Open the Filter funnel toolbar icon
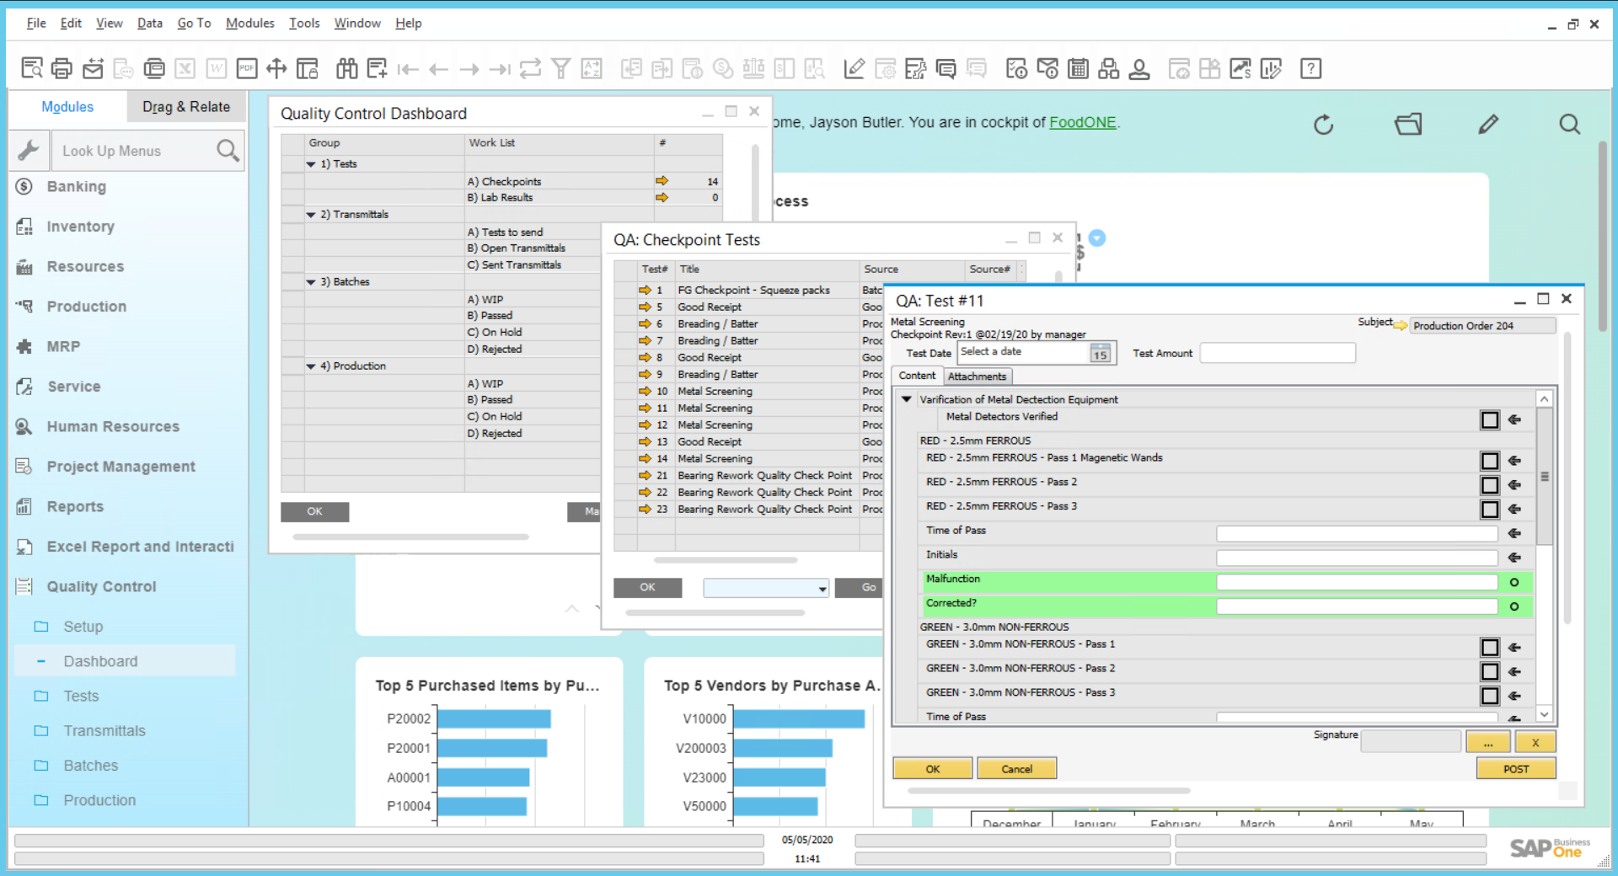This screenshot has width=1618, height=876. pos(561,68)
